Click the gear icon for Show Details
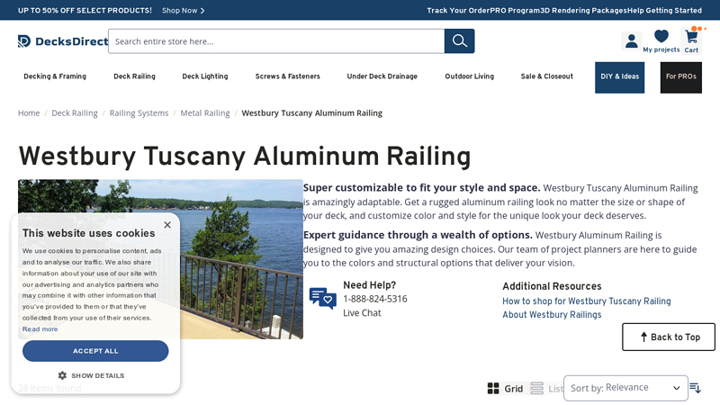Viewport: 720px width, 405px height. pyautogui.click(x=62, y=375)
